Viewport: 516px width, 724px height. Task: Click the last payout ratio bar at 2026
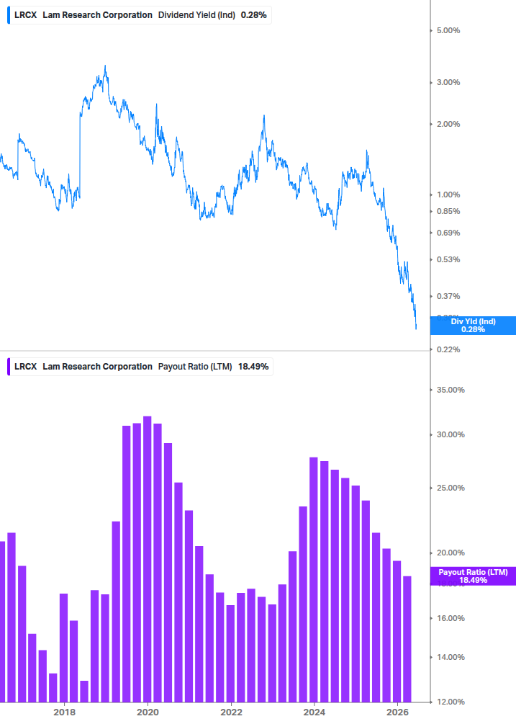[x=407, y=639]
